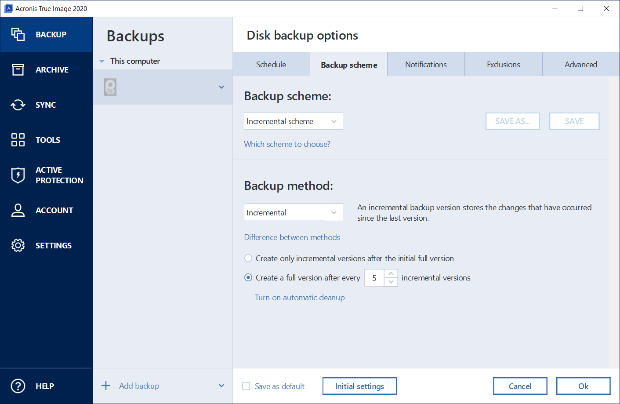Switch to the Notifications tab
Image resolution: width=620 pixels, height=404 pixels.
[426, 64]
